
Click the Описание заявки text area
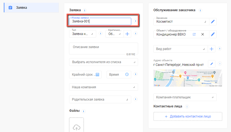click(x=103, y=49)
